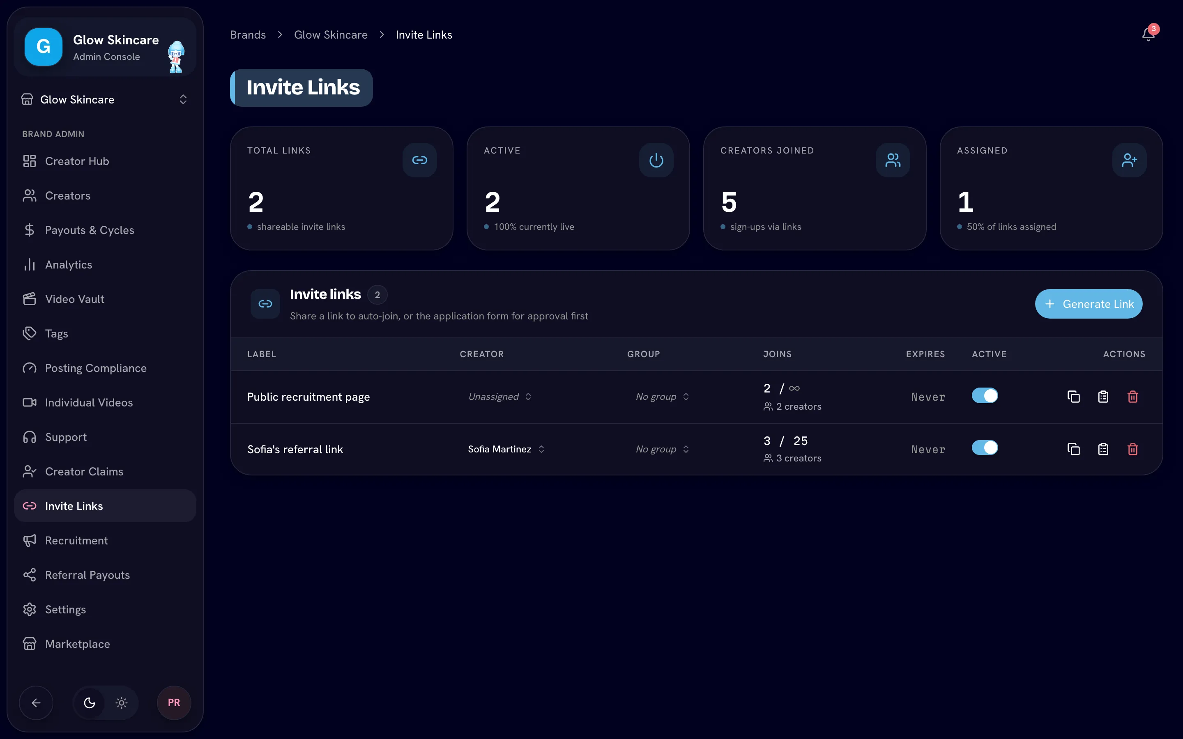Click the '2 creators' joins count

coord(792,406)
